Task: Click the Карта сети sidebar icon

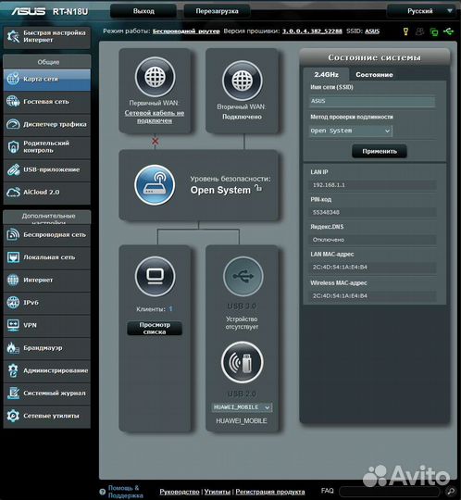Action: pos(13,79)
